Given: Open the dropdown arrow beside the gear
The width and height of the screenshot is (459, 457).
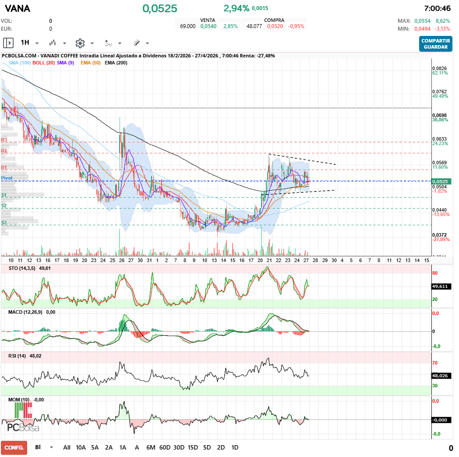Looking at the screenshot, I should (92, 43).
